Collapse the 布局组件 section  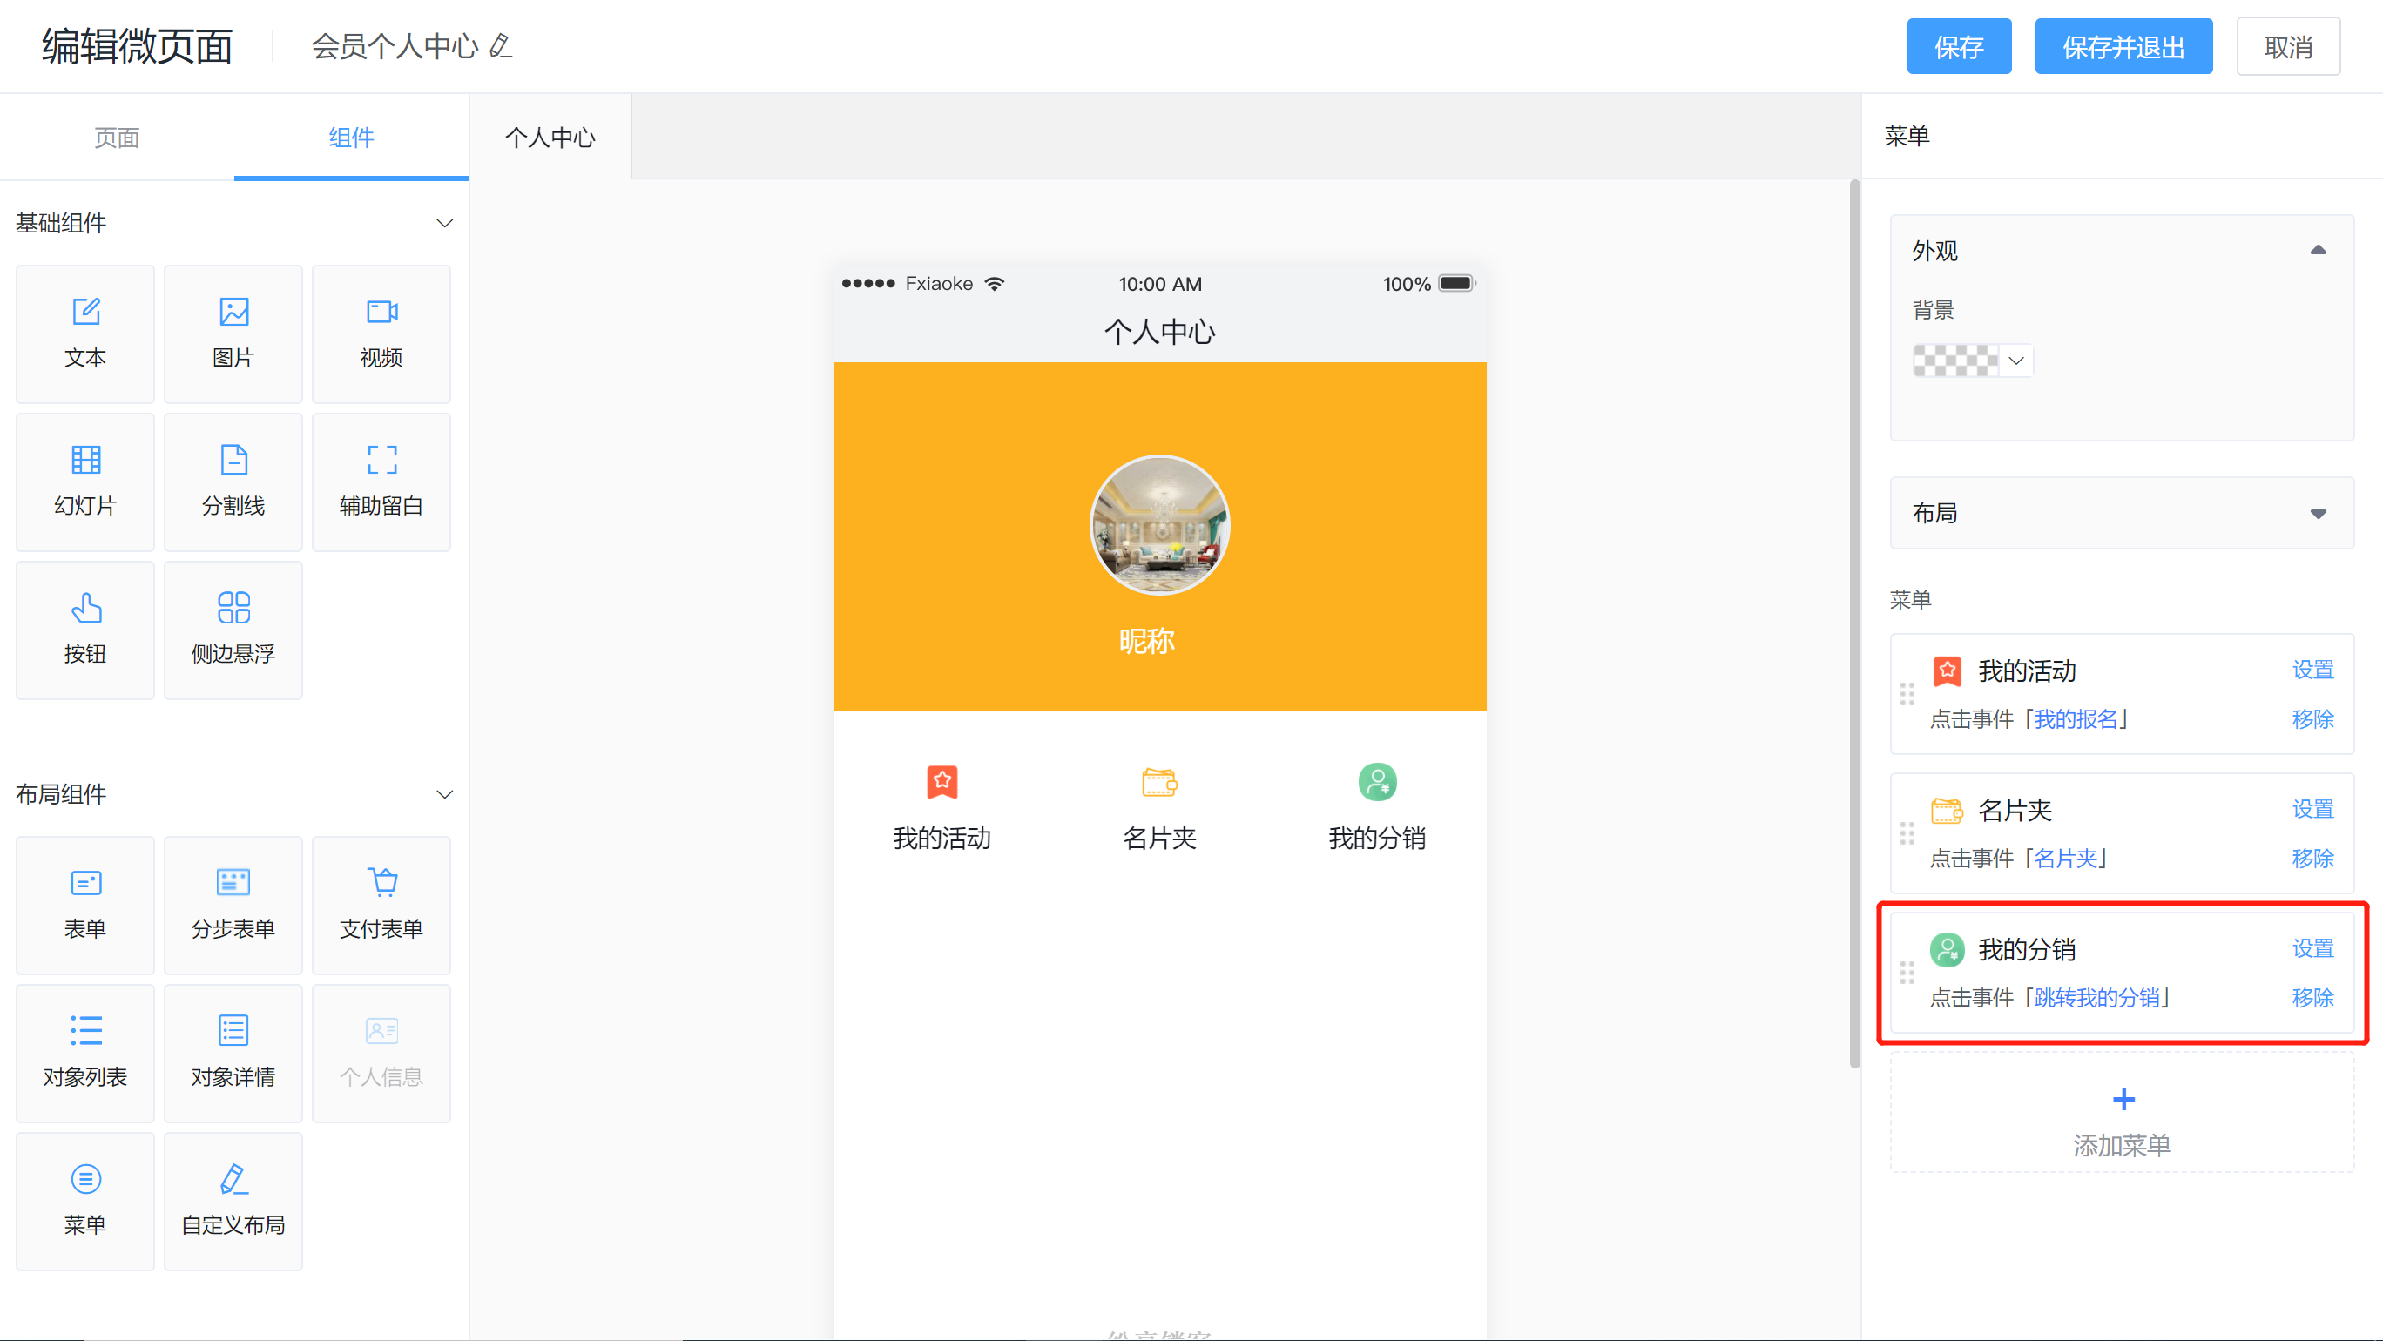[x=444, y=794]
